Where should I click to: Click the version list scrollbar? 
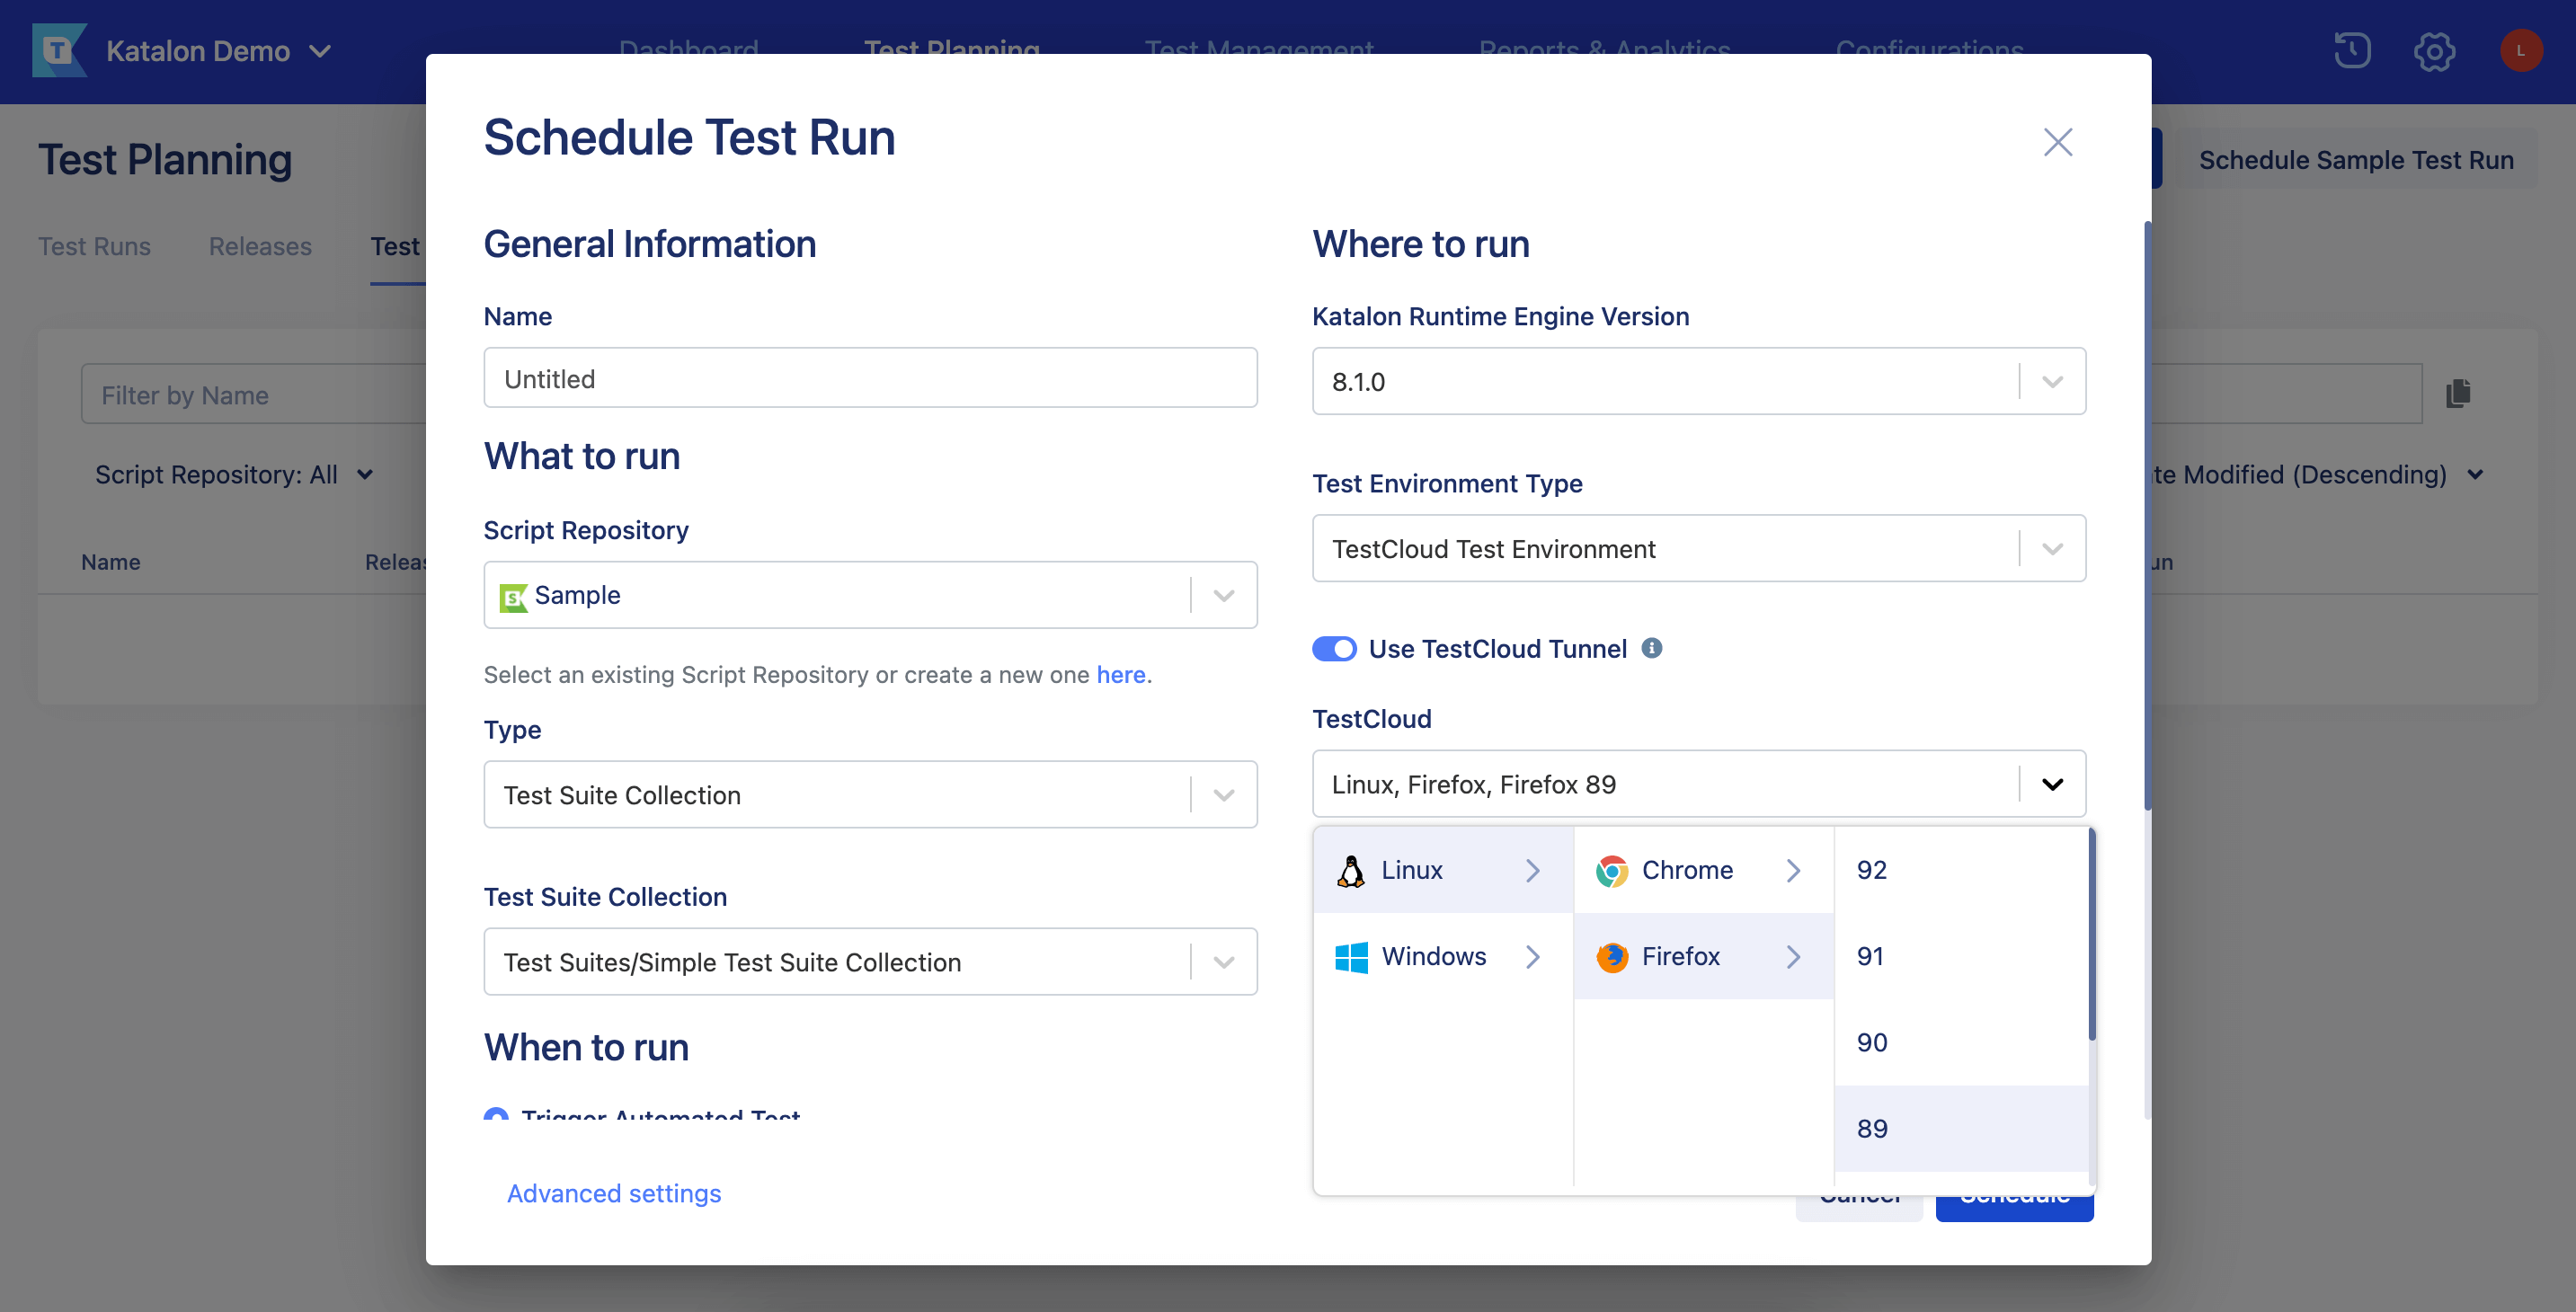point(2091,935)
